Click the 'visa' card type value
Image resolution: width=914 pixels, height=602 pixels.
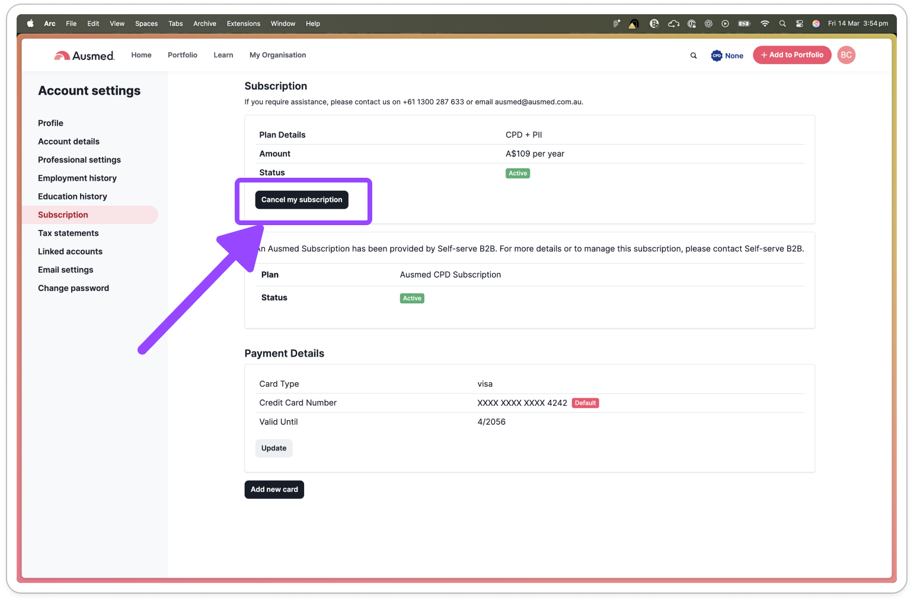coord(485,384)
